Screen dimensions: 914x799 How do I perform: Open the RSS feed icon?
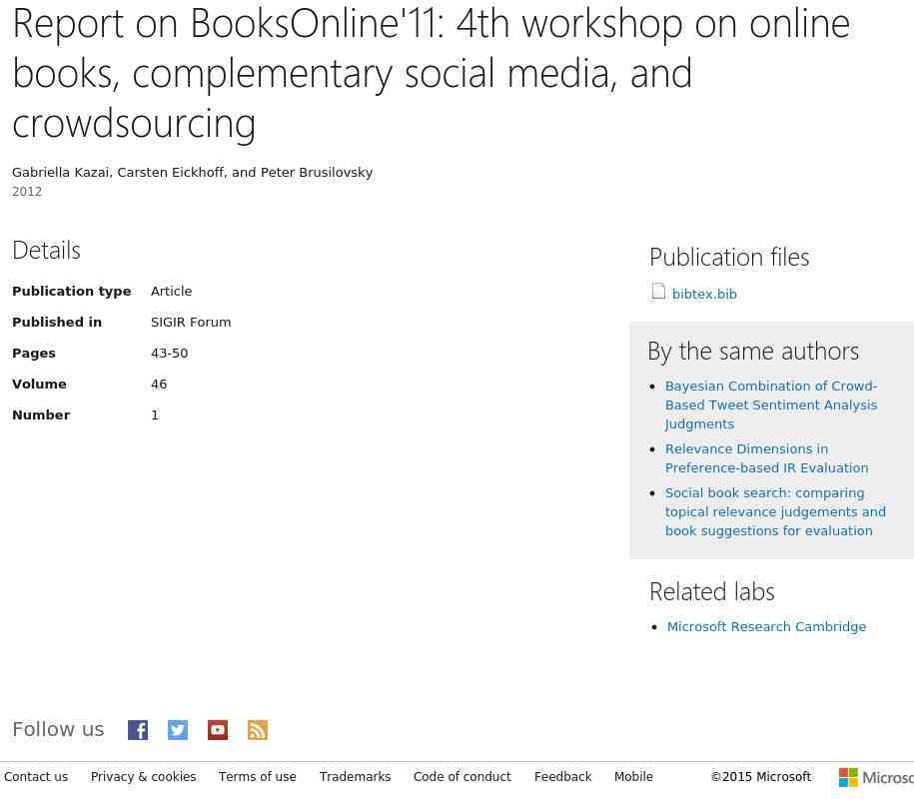(x=258, y=730)
